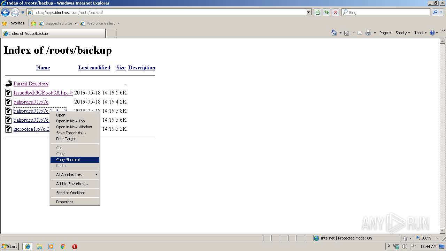Open Windows Media Player from taskbar
446x251 pixels.
pyautogui.click(x=51, y=246)
